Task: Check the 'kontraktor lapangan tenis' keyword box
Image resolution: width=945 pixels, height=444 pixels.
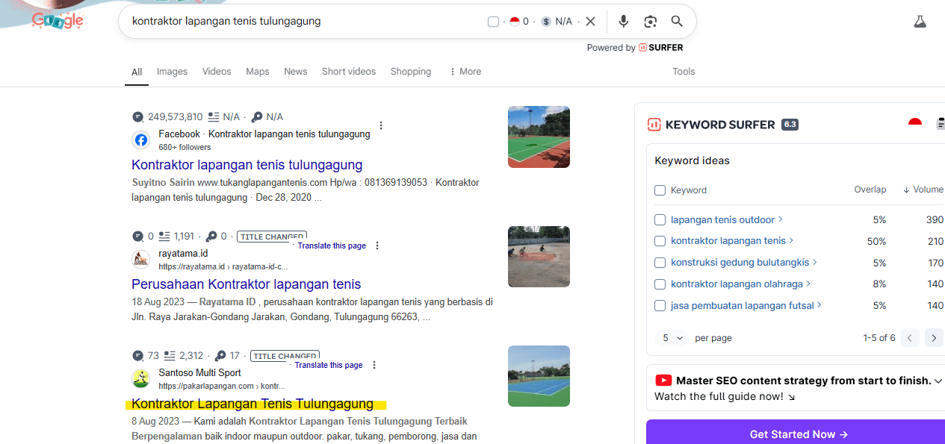Action: tap(660, 241)
